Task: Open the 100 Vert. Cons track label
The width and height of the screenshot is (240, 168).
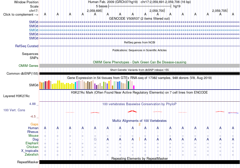Action: (x=14, y=110)
